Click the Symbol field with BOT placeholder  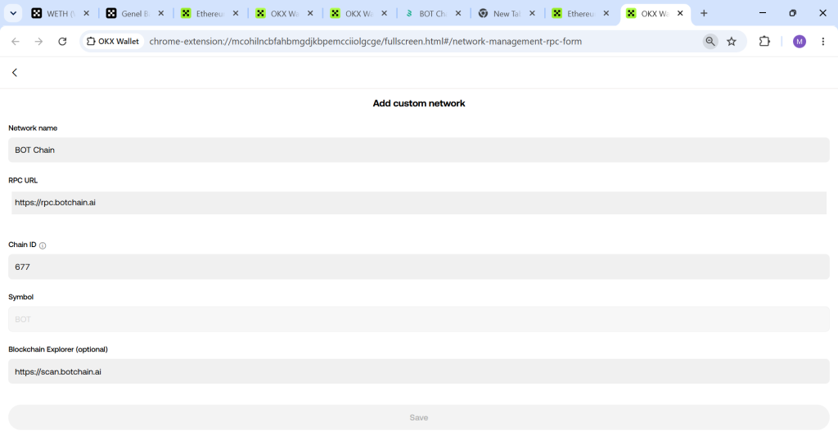[418, 319]
